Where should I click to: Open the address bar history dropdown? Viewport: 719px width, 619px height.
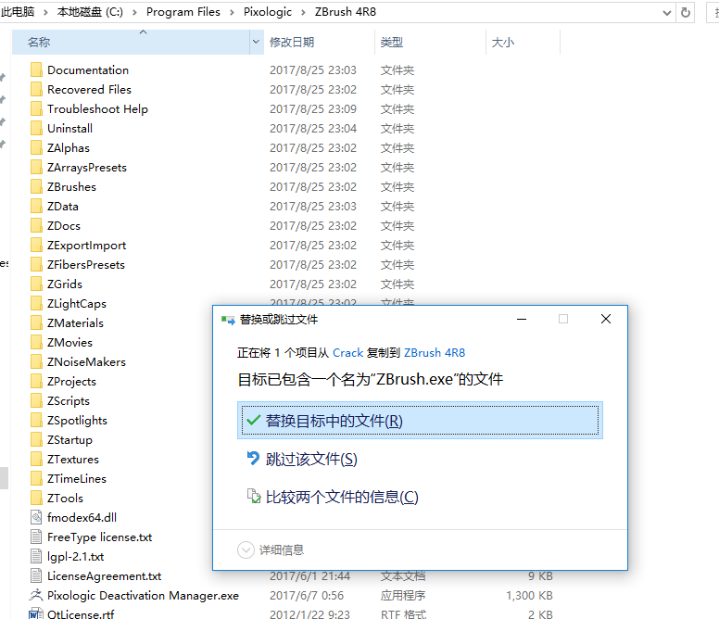point(667,13)
